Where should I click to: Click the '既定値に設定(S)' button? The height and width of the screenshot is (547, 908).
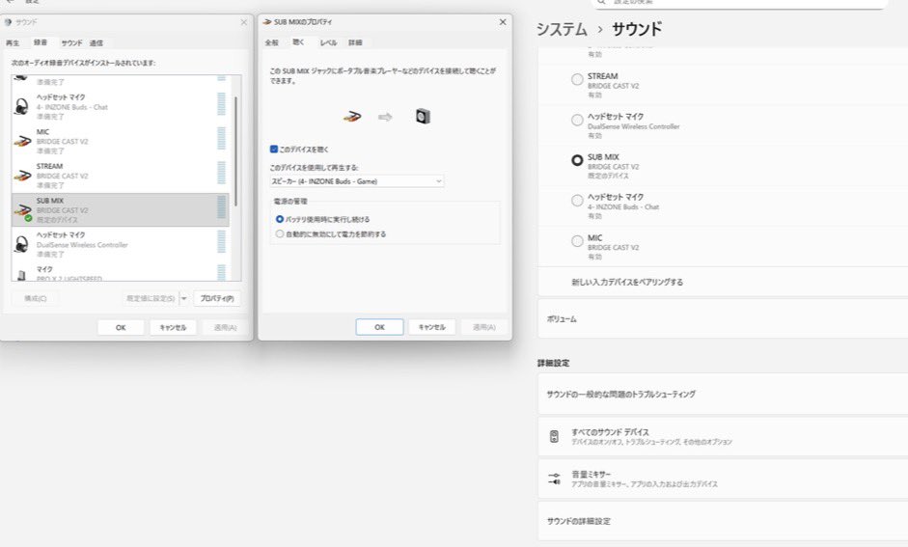[x=151, y=299]
